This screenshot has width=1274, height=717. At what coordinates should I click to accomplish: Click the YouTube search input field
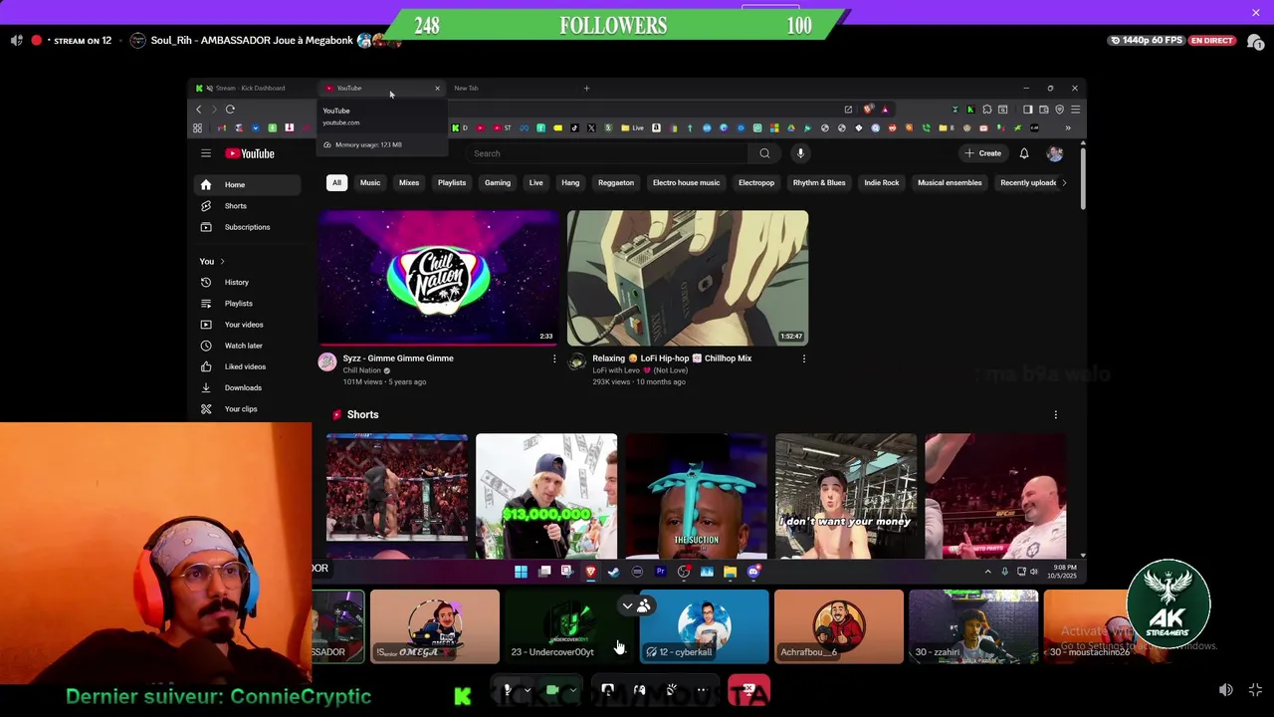click(607, 153)
